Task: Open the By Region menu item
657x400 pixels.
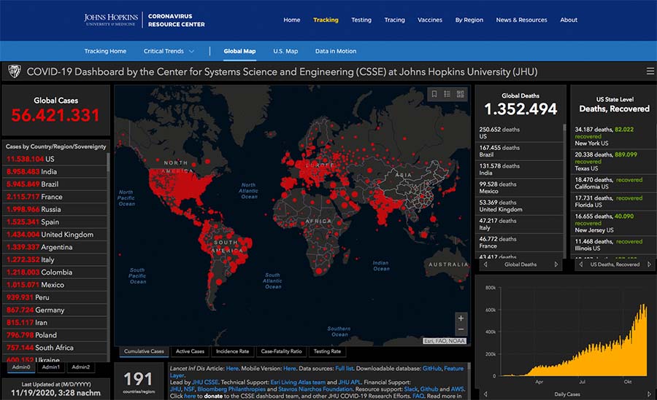Action: [x=469, y=20]
